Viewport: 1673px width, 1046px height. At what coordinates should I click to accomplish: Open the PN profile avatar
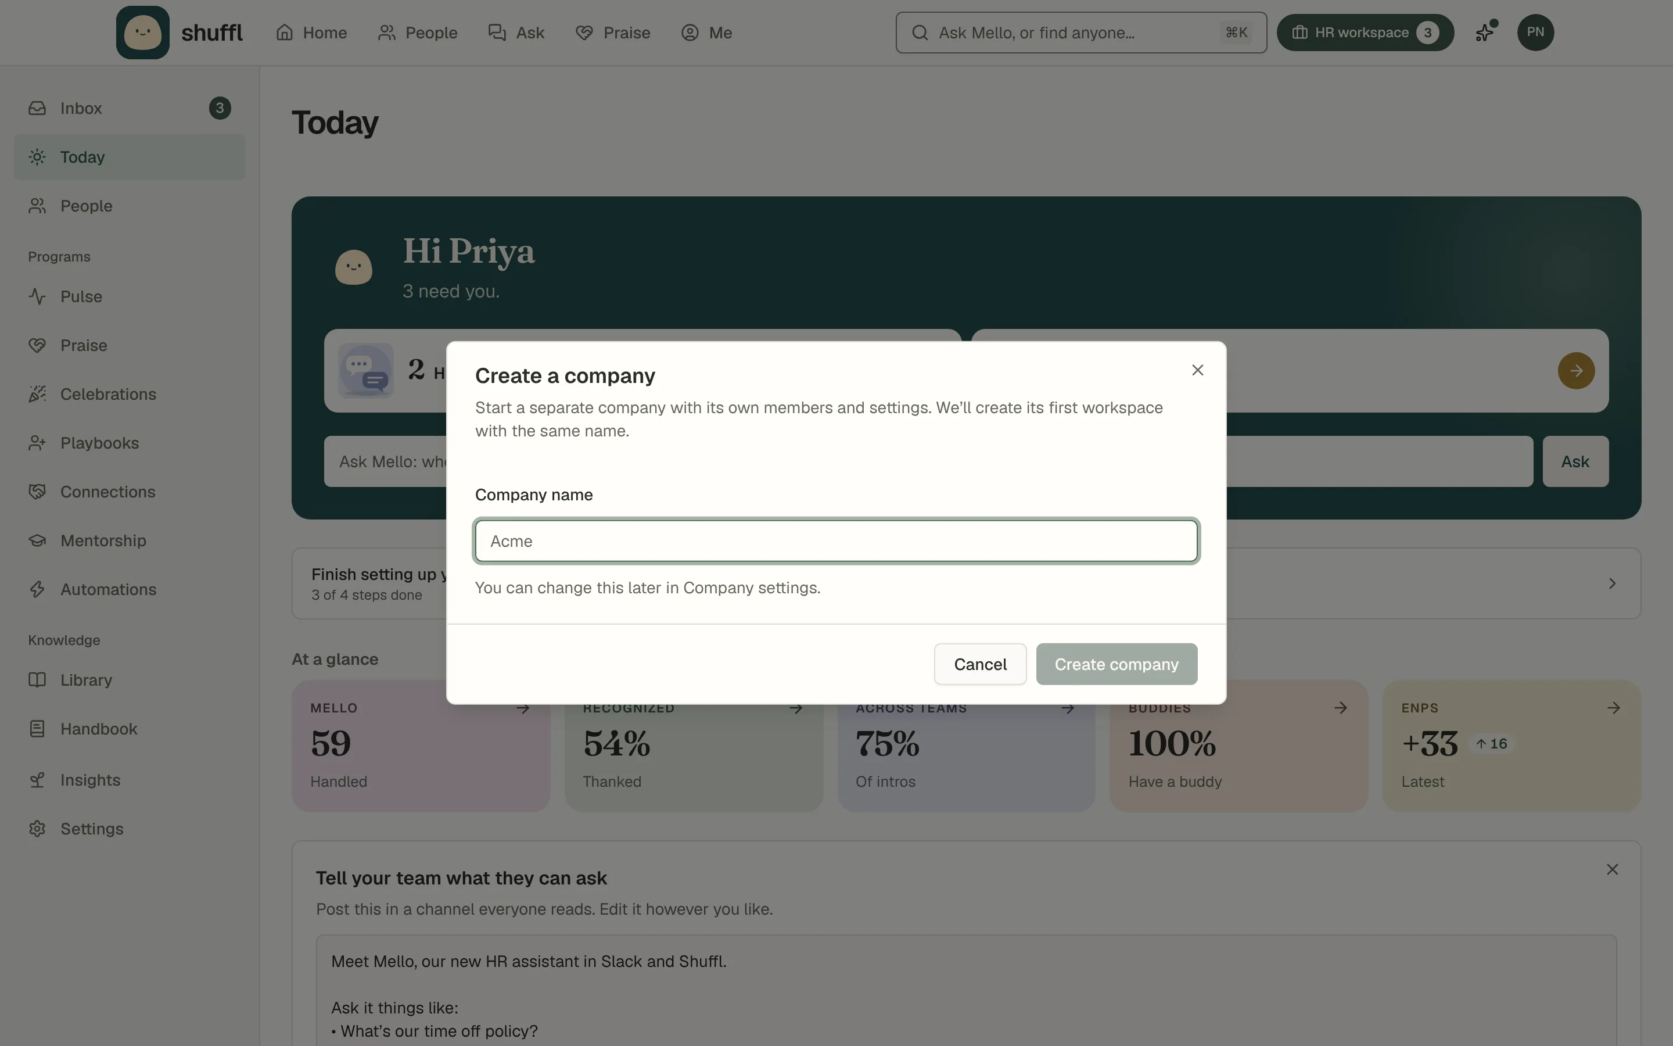[1535, 33]
